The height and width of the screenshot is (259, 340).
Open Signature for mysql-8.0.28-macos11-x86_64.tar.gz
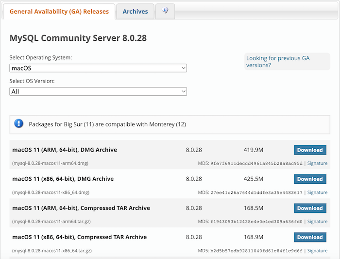pyautogui.click(x=317, y=251)
